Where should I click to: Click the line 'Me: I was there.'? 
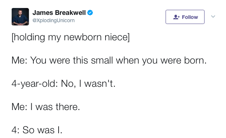[46, 107]
